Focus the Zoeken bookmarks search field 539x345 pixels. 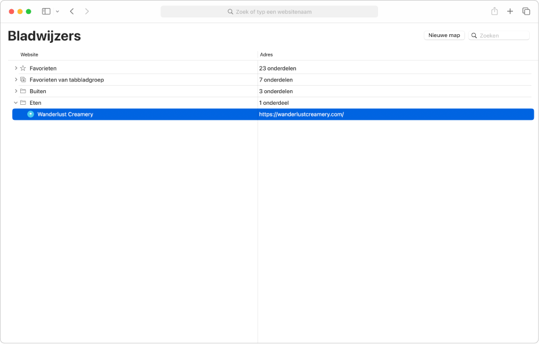coord(499,35)
